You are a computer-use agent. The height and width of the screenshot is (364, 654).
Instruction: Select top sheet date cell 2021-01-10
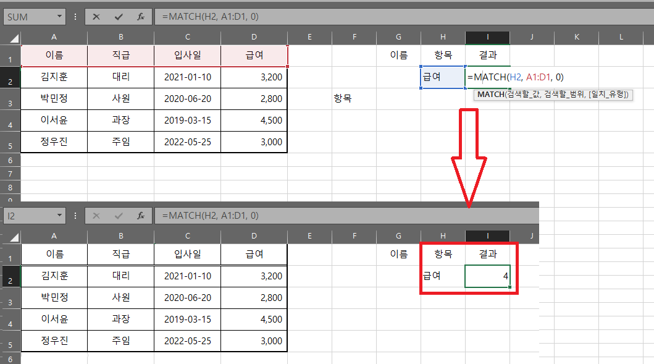click(x=188, y=77)
